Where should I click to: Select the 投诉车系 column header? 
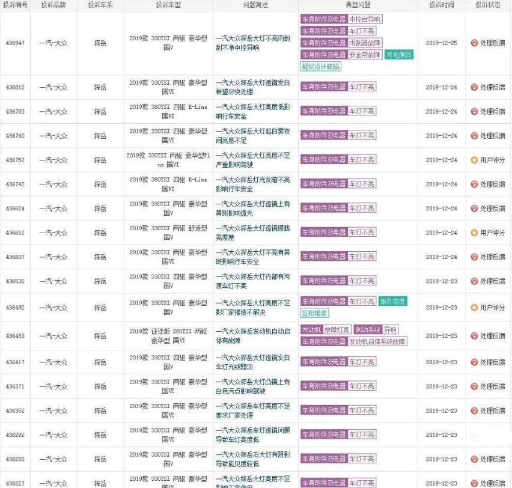(x=100, y=5)
